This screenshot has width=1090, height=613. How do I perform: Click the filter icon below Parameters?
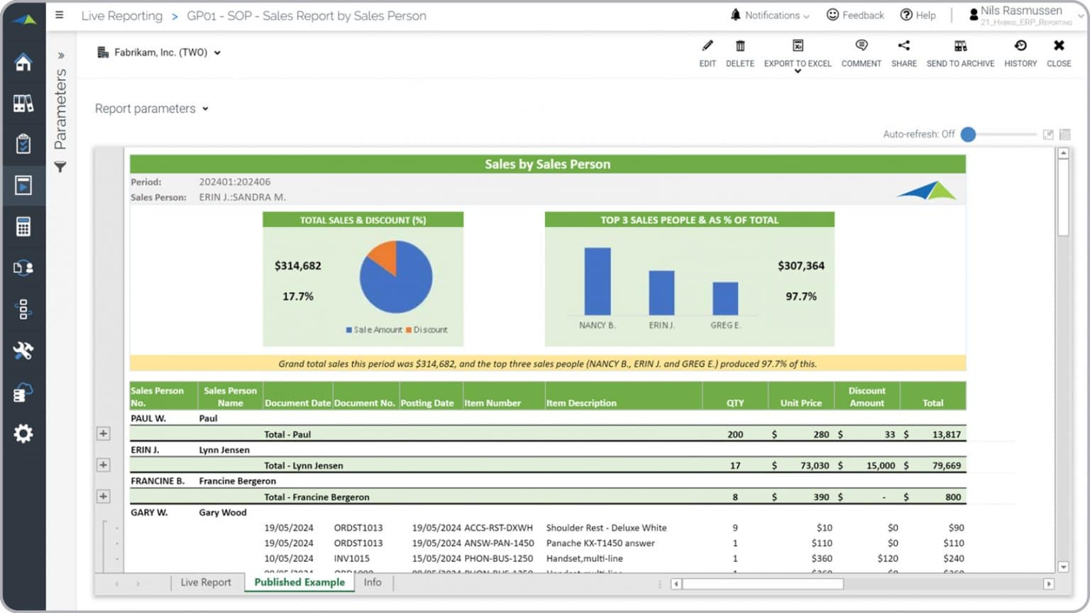61,167
